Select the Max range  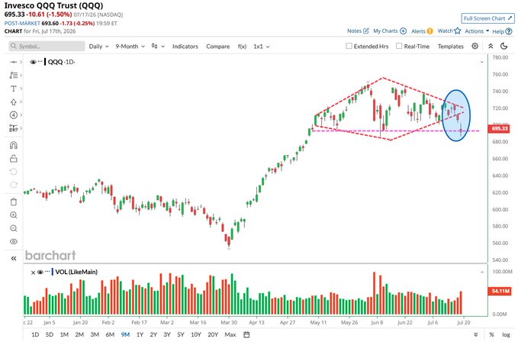point(230,334)
